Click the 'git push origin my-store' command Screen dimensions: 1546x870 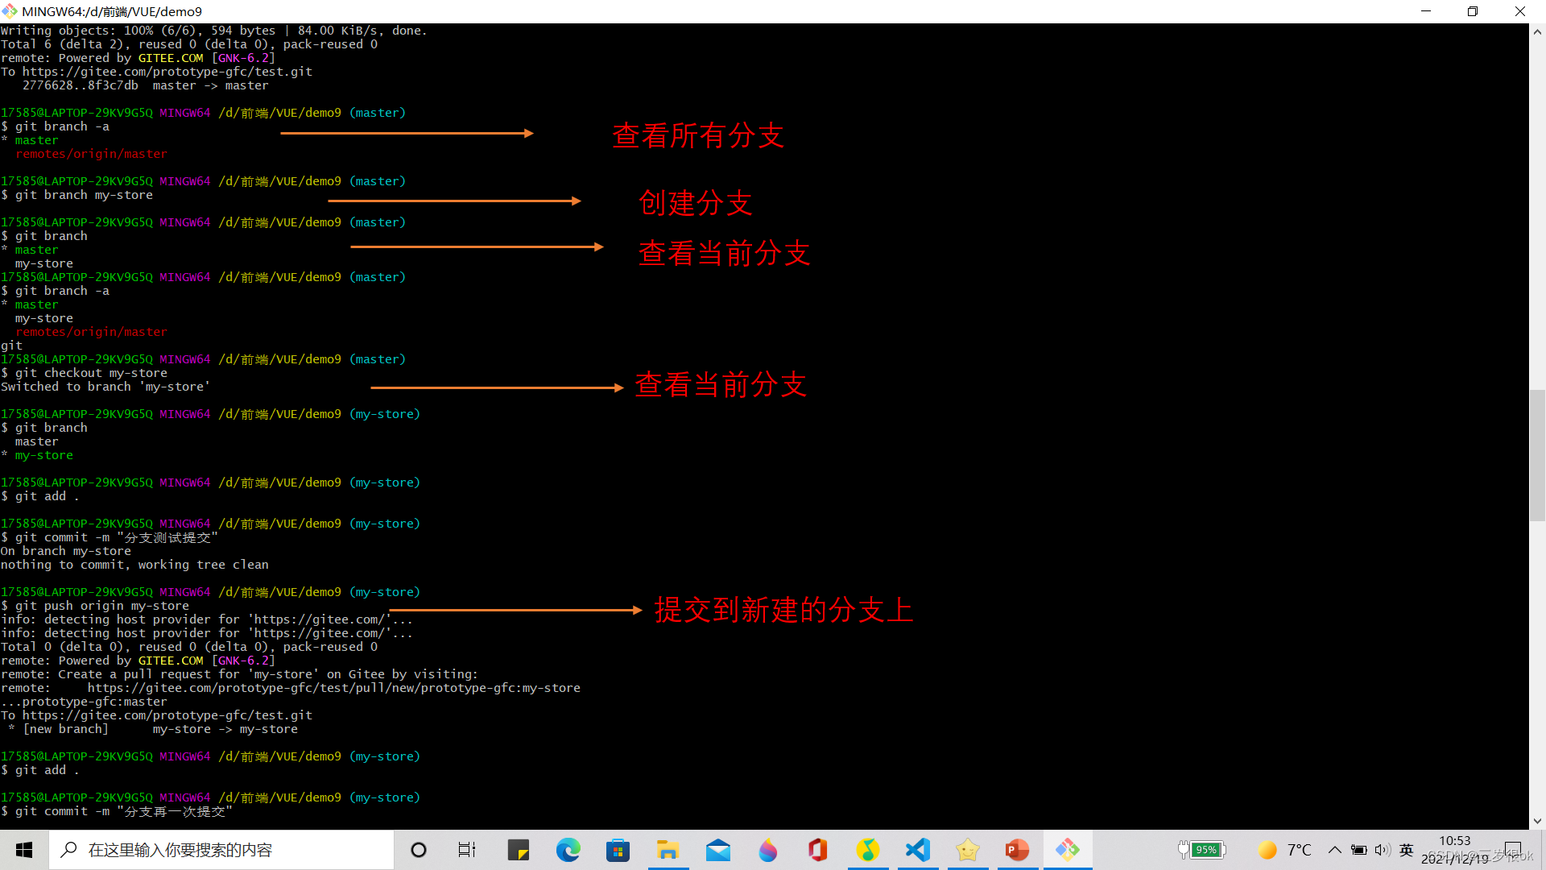(95, 606)
